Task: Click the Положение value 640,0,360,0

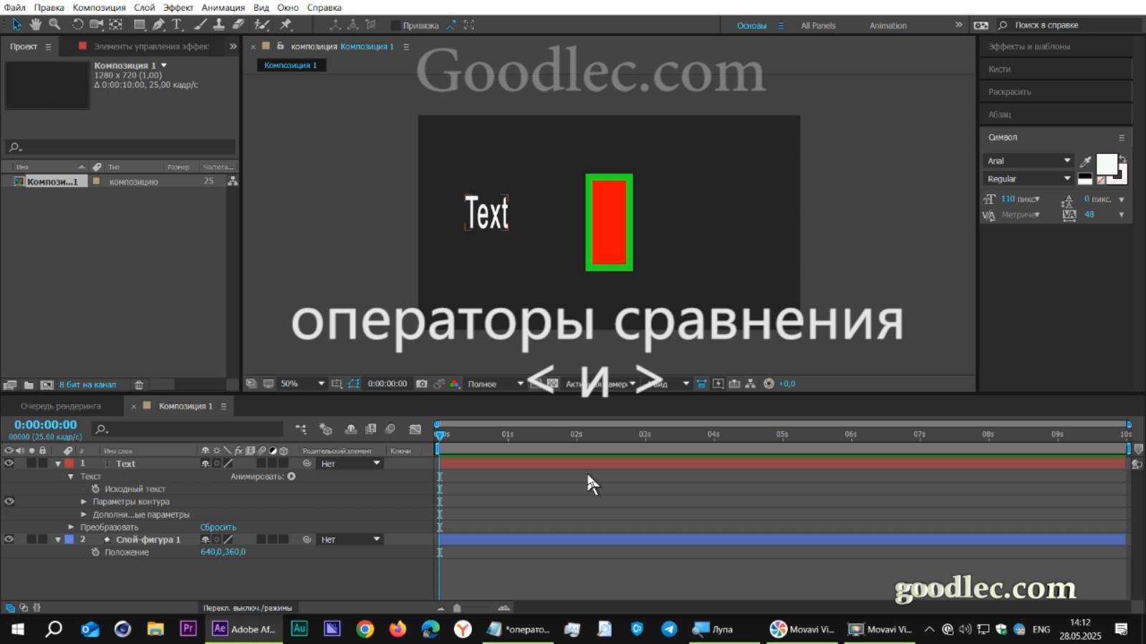Action: tap(223, 552)
